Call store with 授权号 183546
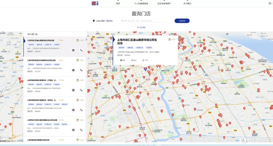Image resolution: width=273 pixels, height=146 pixels. [x=81, y=50]
